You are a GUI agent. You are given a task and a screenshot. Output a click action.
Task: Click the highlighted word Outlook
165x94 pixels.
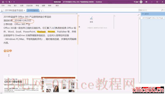(42, 32)
